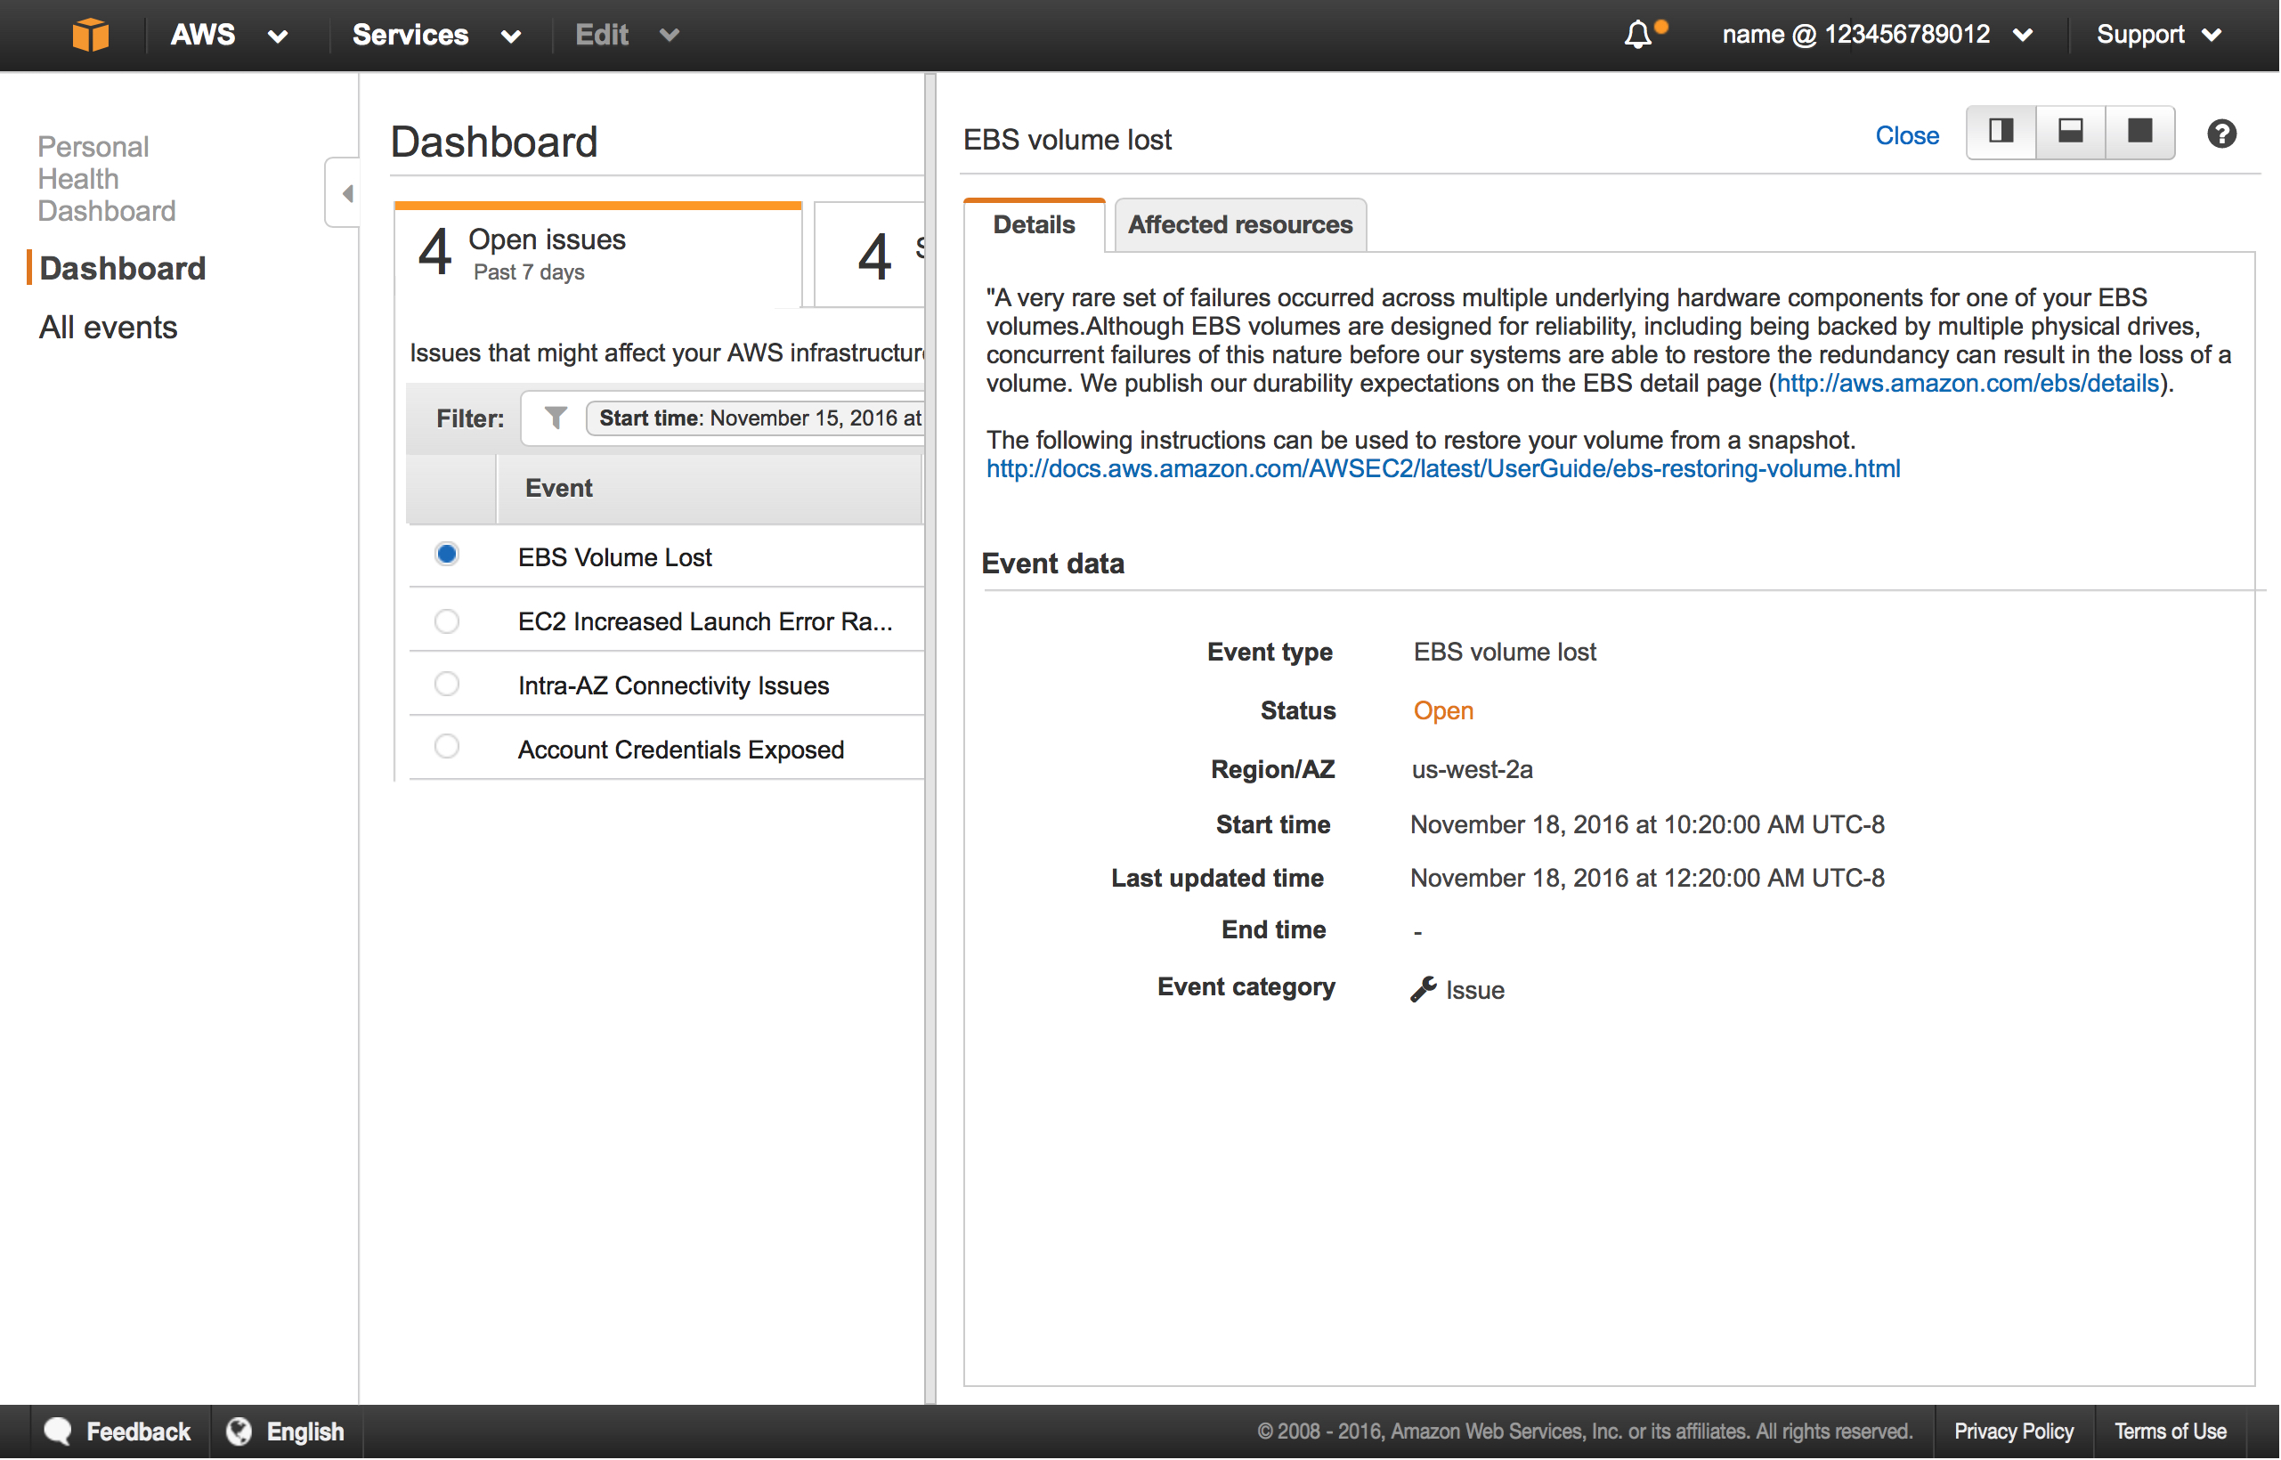Screen dimensions: 2281x1460
Task: Switch to the Affected Resources tab
Action: tap(1238, 223)
